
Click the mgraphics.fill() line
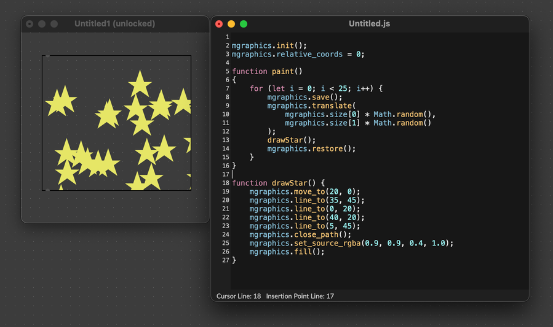click(286, 252)
